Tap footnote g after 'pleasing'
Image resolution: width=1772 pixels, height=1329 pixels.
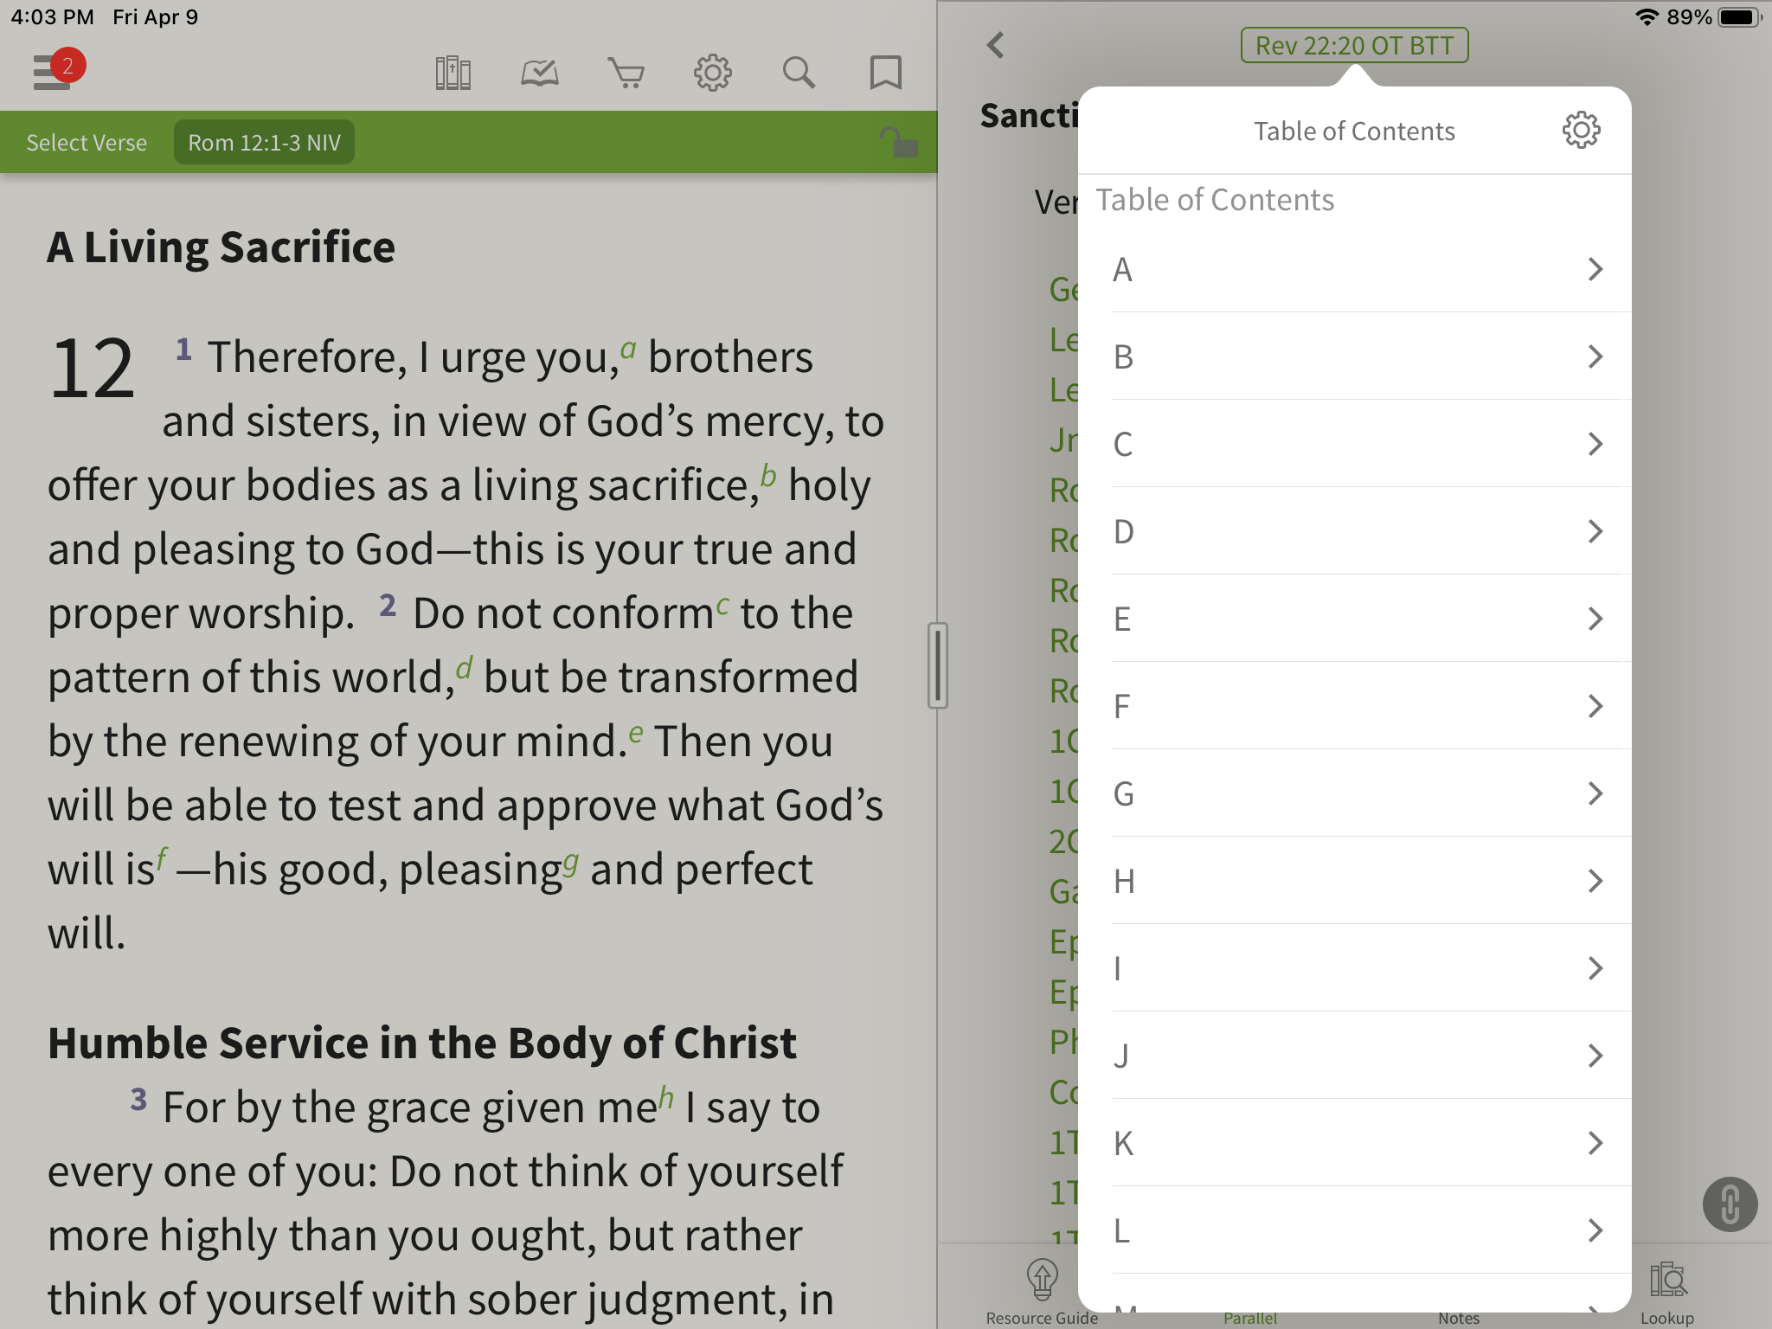coord(571,864)
